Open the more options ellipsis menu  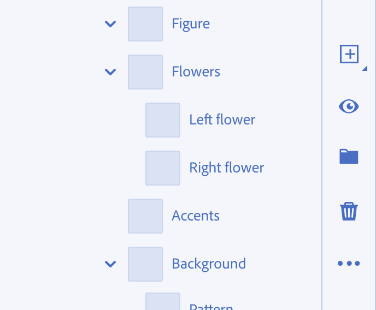[x=349, y=264]
